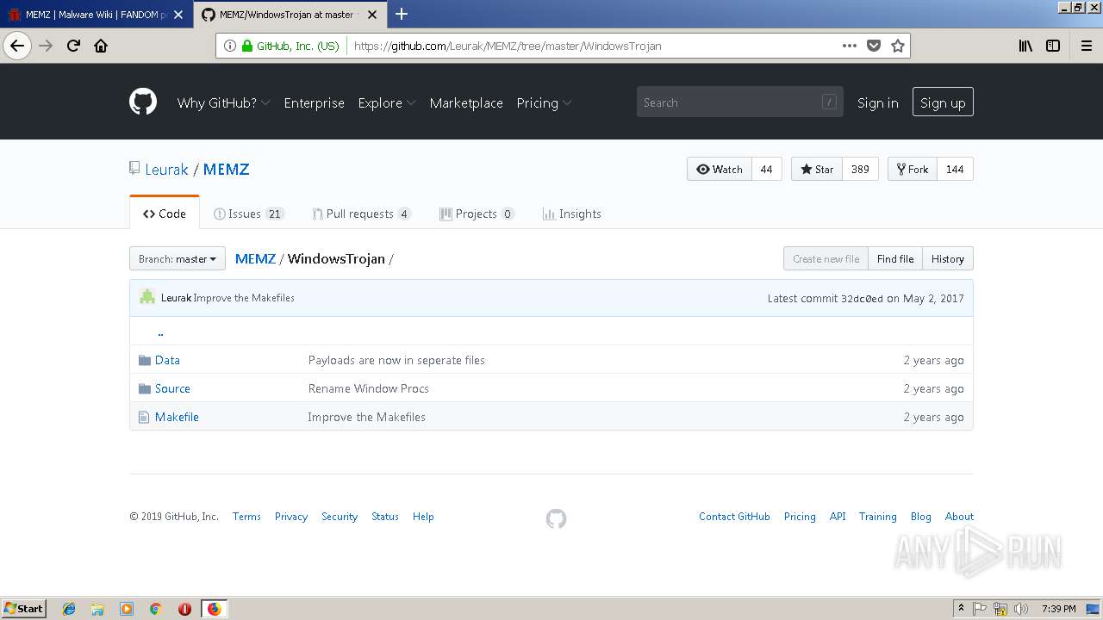Image resolution: width=1103 pixels, height=620 pixels.
Task: Click the footer Security link
Action: coord(340,517)
